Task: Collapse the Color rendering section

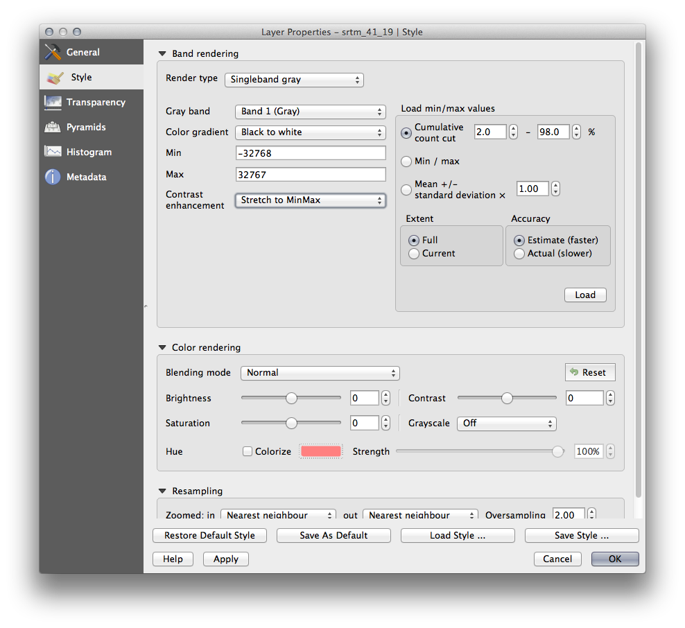Action: [x=162, y=347]
